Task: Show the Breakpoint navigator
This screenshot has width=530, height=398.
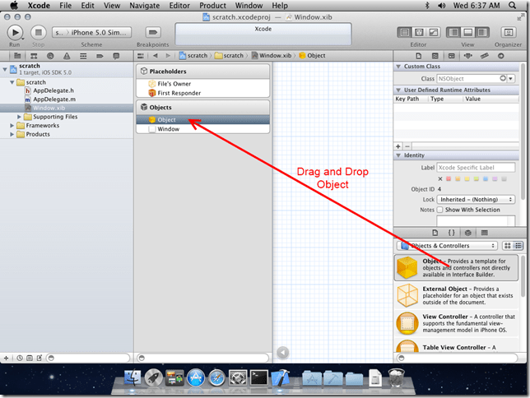Action: [100, 56]
